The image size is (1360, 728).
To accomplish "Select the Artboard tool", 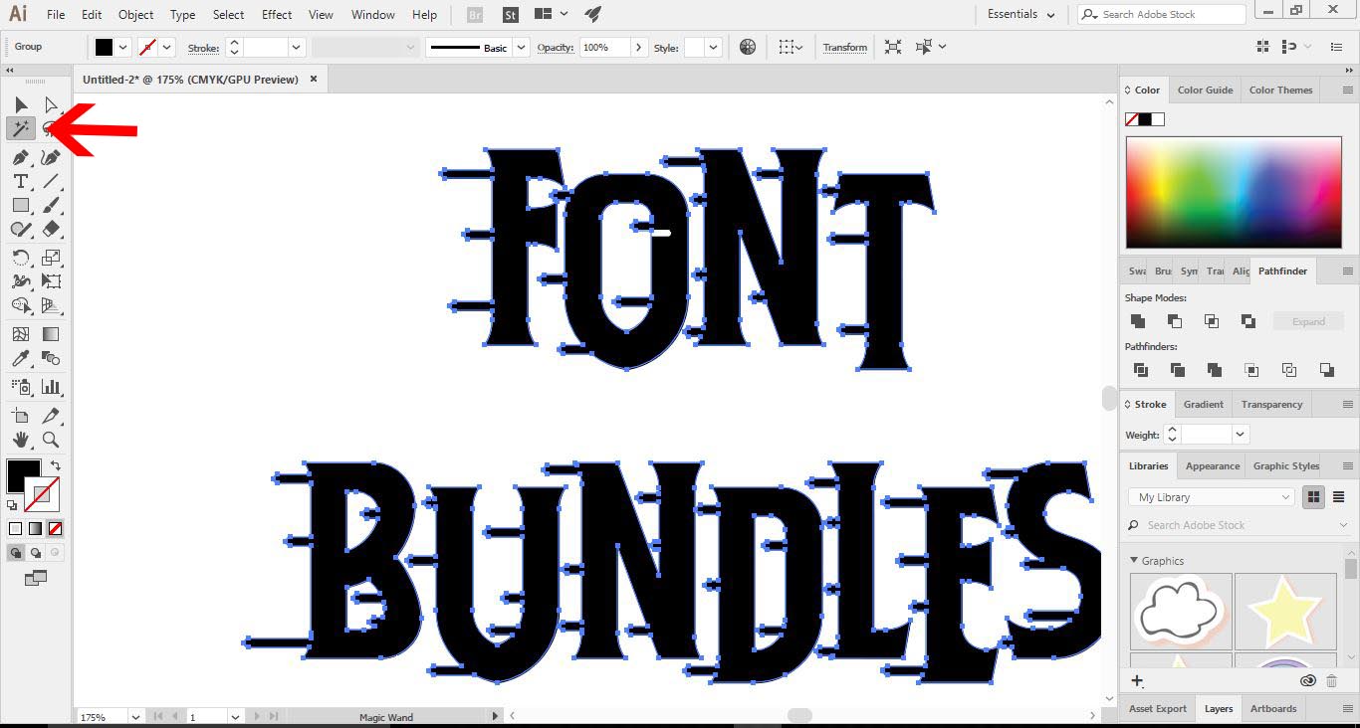I will coord(21,416).
